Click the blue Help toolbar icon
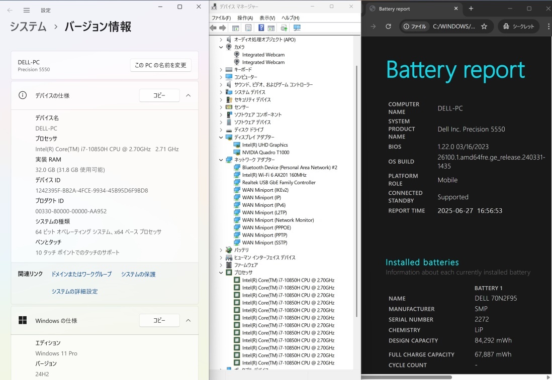 pos(261,28)
